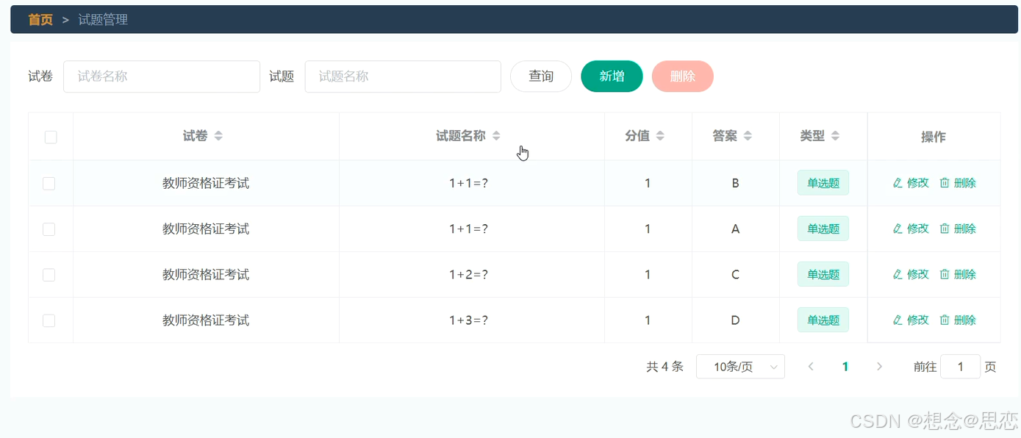Image resolution: width=1021 pixels, height=438 pixels.
Task: Click 修改 in the answer B row
Action: (x=911, y=183)
